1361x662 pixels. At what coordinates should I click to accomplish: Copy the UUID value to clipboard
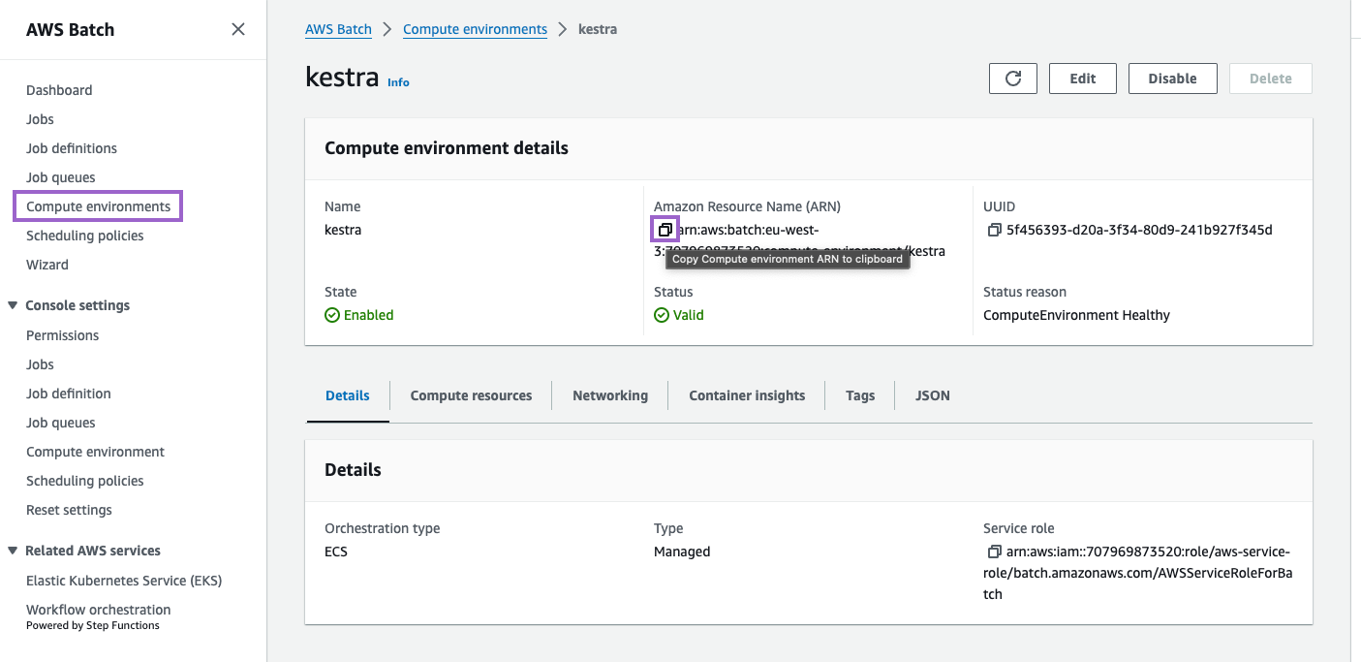[994, 230]
